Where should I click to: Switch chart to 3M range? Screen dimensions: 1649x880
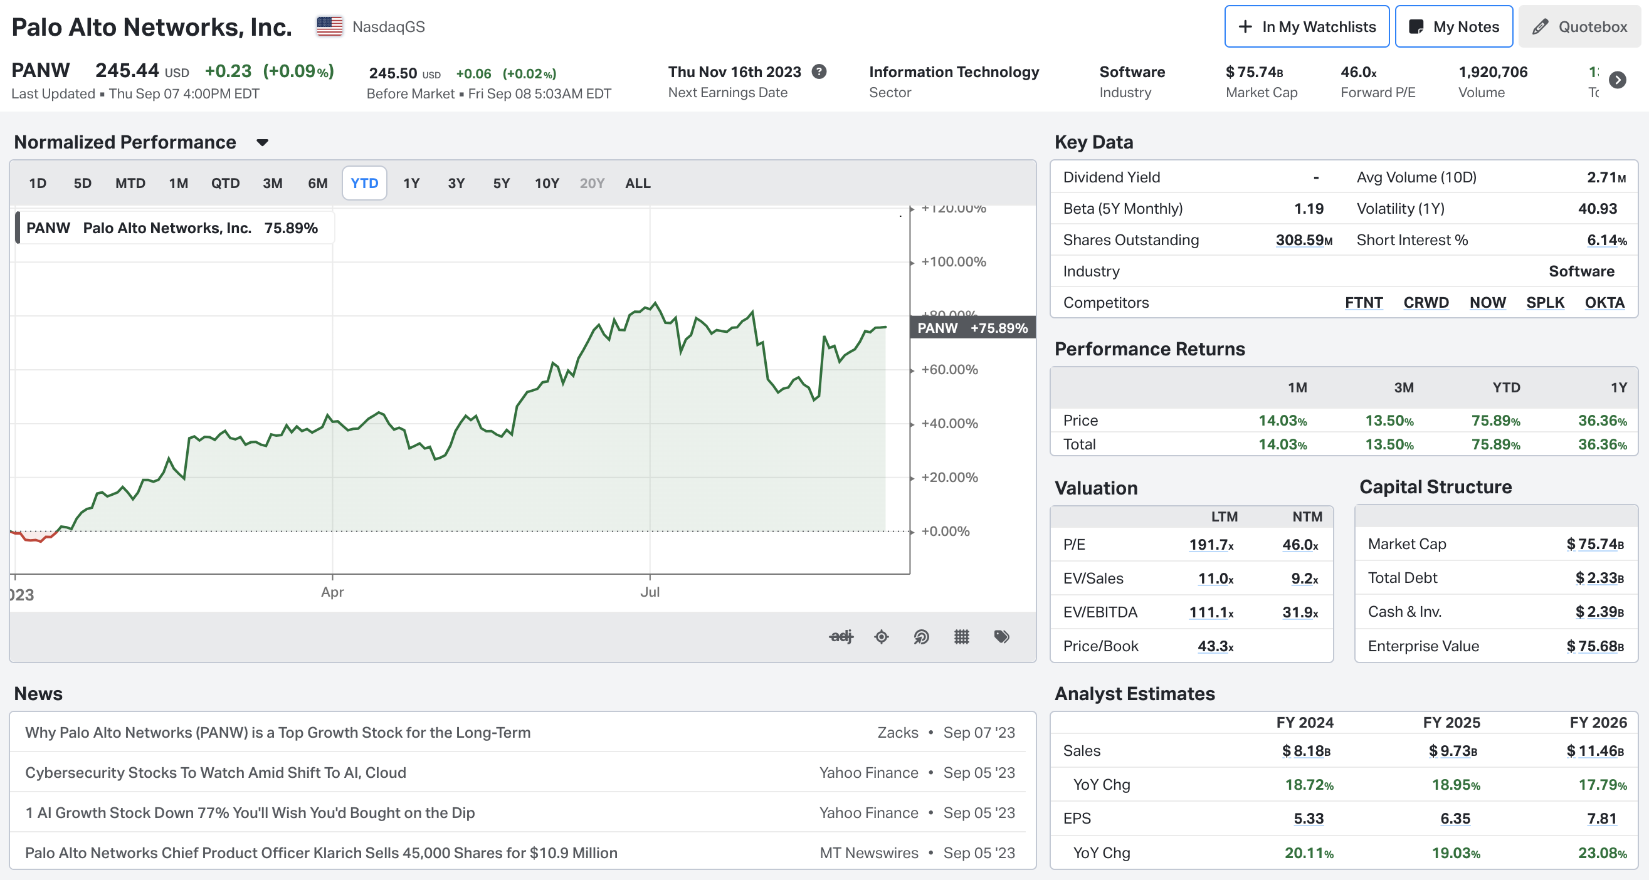tap(273, 183)
